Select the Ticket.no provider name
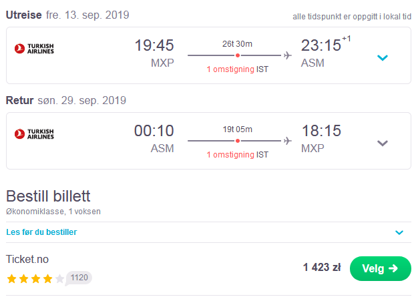416x297 pixels. tap(27, 259)
